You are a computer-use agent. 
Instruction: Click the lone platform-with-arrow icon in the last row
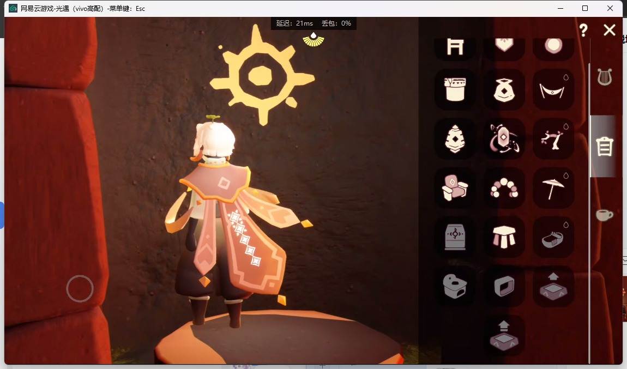pos(504,335)
